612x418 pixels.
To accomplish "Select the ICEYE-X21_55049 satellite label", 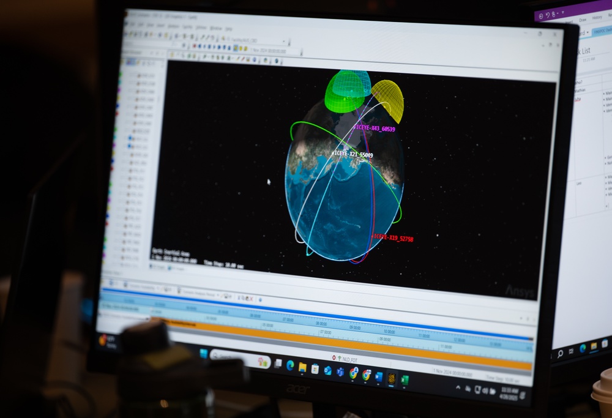I will pyautogui.click(x=354, y=154).
